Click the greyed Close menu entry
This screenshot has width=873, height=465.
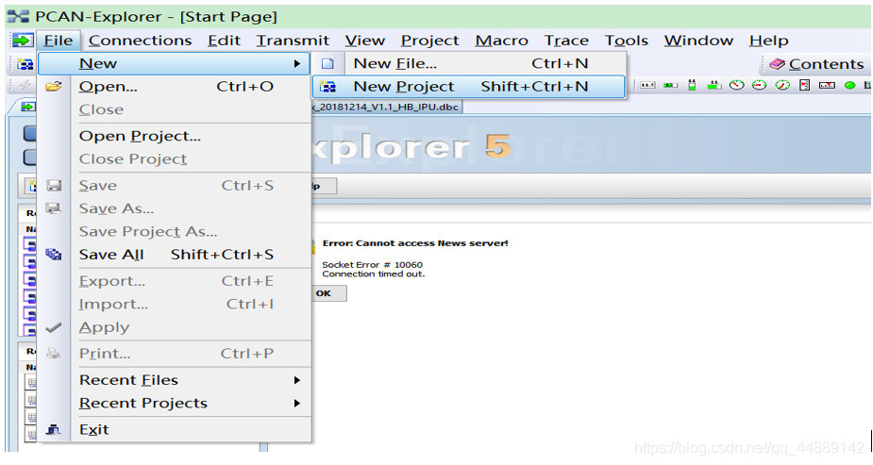(x=175, y=109)
